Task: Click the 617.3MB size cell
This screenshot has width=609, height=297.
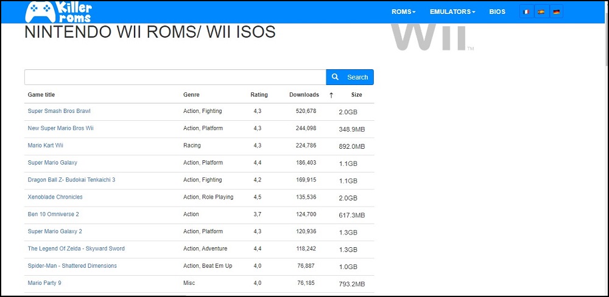Action: coord(352,215)
